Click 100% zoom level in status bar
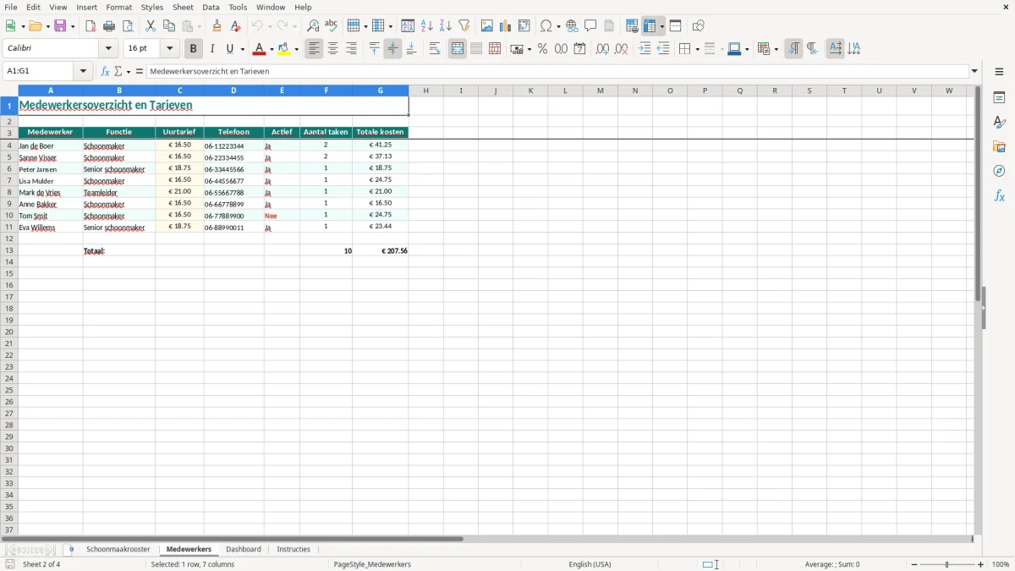1015x571 pixels. tap(1001, 564)
